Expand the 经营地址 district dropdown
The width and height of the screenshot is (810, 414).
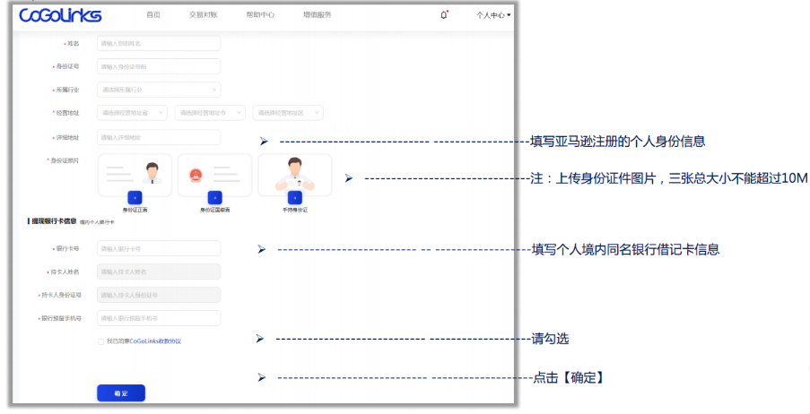click(x=287, y=113)
